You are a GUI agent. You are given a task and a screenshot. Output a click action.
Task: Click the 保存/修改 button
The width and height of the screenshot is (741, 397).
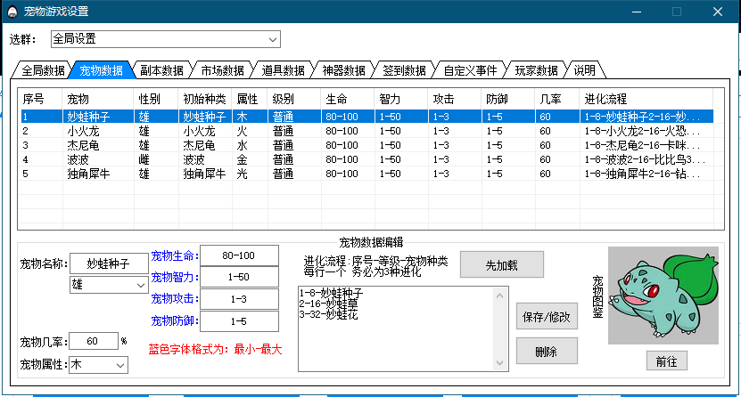(x=548, y=318)
